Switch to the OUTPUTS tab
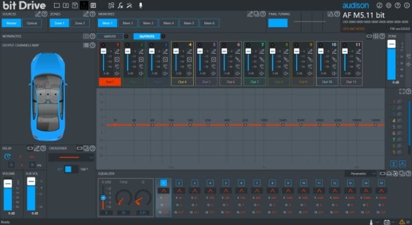Viewport: 412px width, 225px height. pyautogui.click(x=146, y=36)
